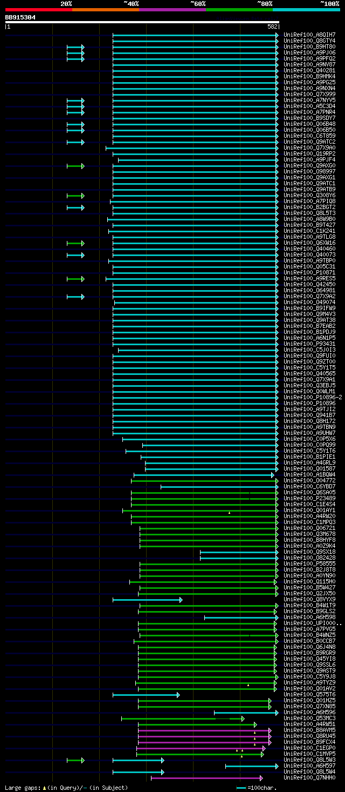The height and width of the screenshot is (792, 345).
Task: Click the UniRef100_A6H596 label
Action: (x=309, y=712)
